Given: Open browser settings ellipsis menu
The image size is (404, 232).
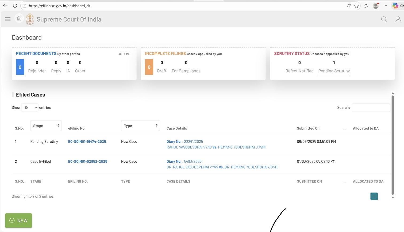Looking at the screenshot, I should tap(385, 6).
